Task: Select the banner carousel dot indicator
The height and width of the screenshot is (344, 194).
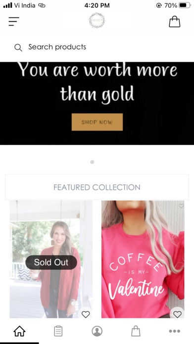Action: click(92, 162)
